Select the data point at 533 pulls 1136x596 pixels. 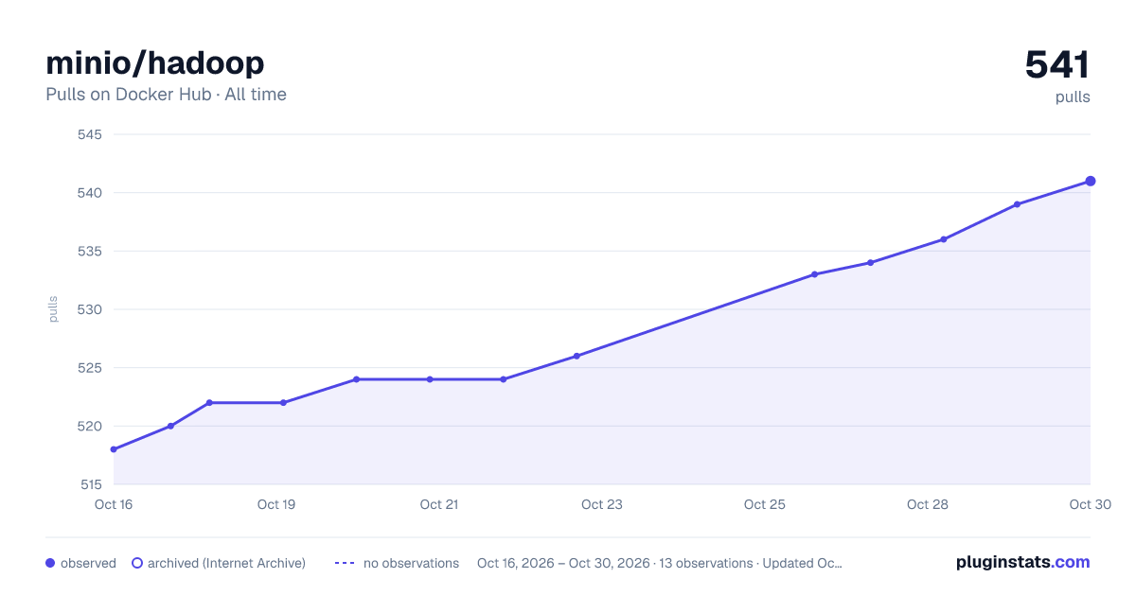coord(814,274)
